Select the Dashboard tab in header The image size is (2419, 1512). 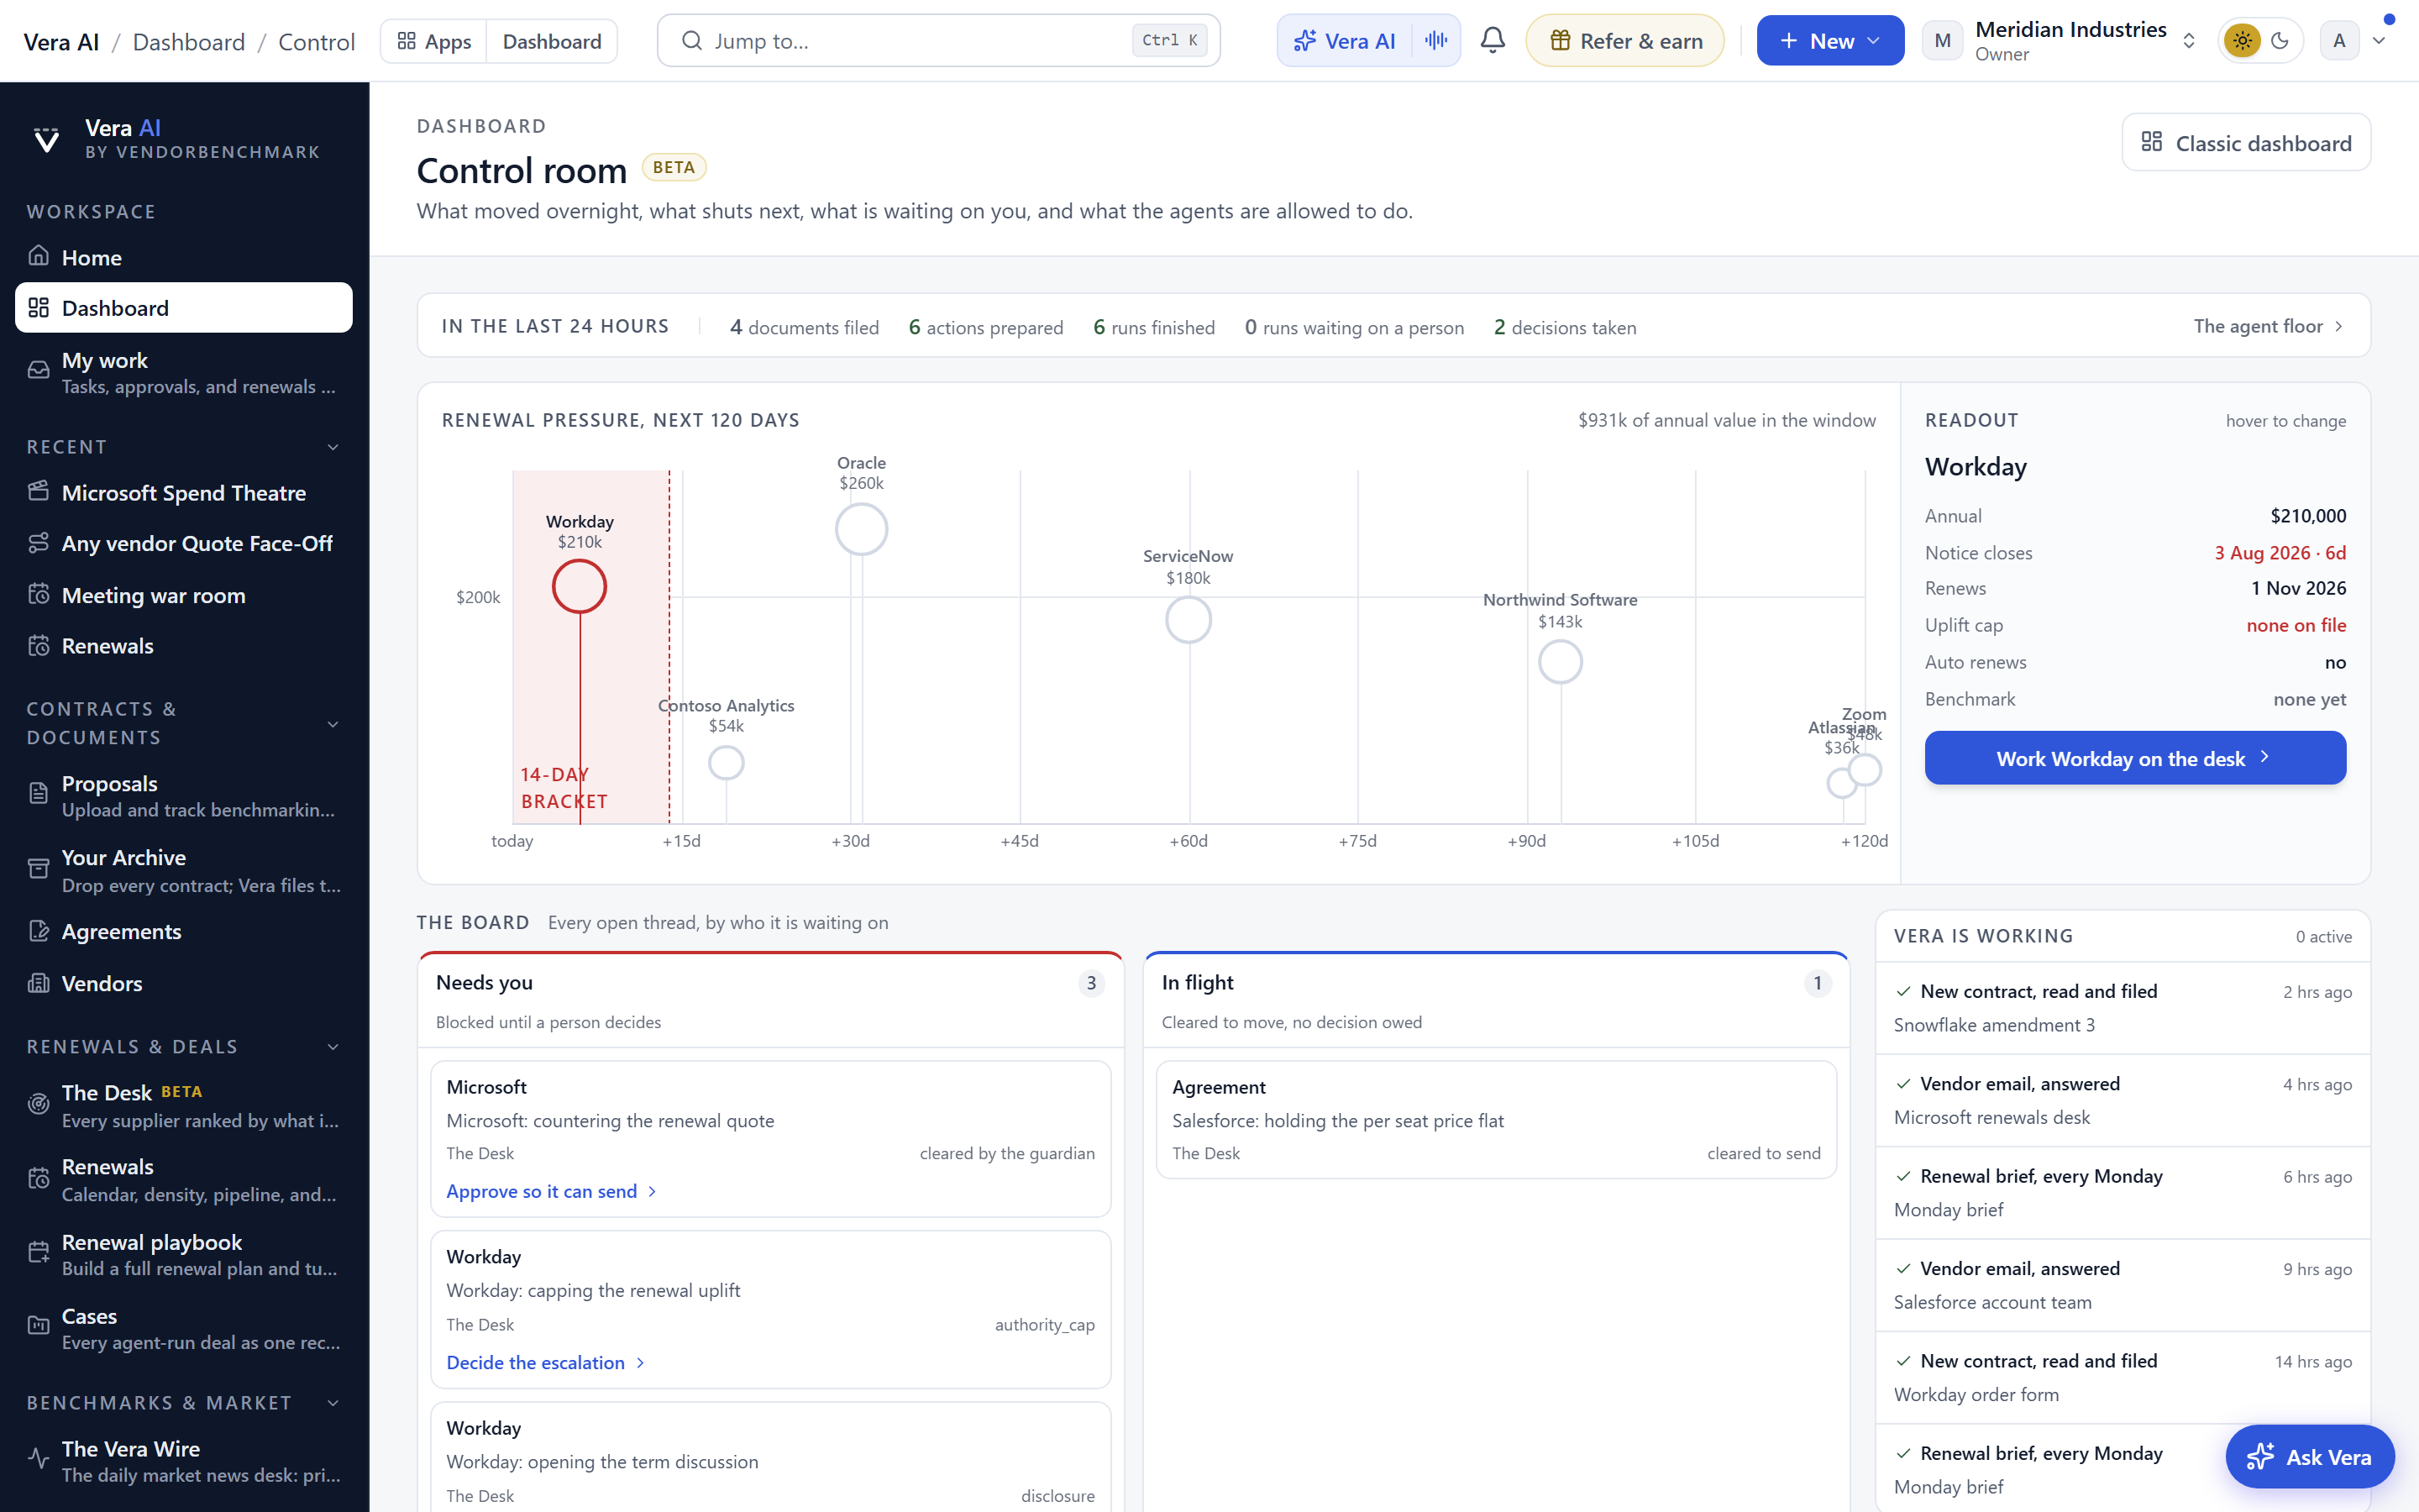(552, 41)
